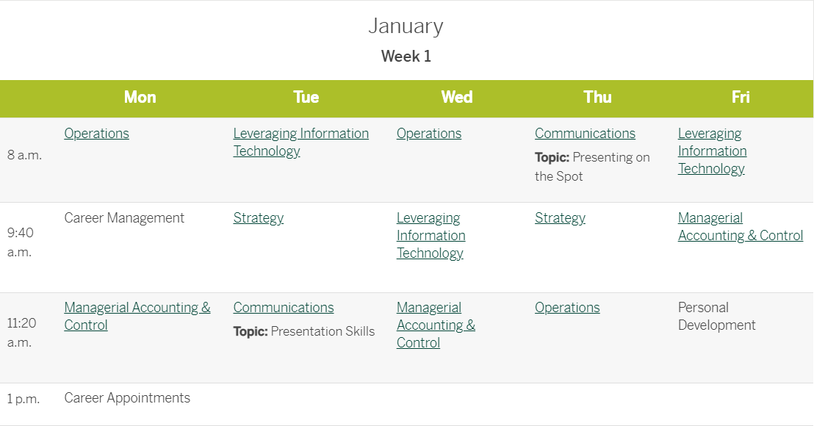Open Friday Managerial Accounting & Control link
Image resolution: width=814 pixels, height=426 pixels.
pyautogui.click(x=741, y=227)
